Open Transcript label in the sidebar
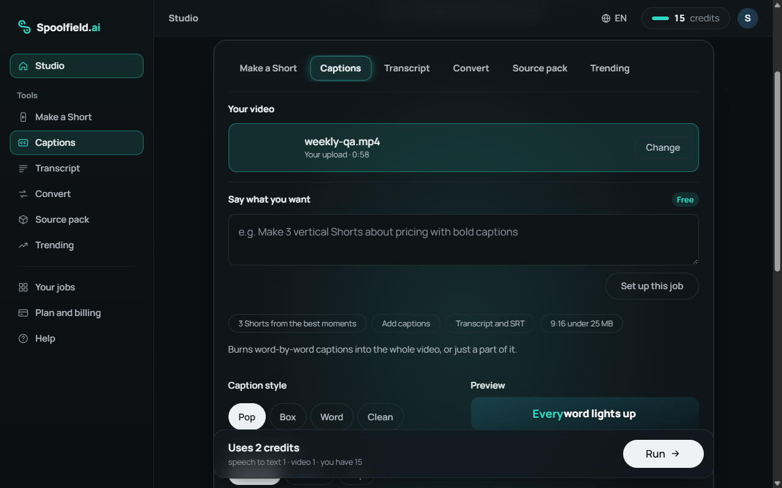This screenshot has height=488, width=782. click(57, 168)
